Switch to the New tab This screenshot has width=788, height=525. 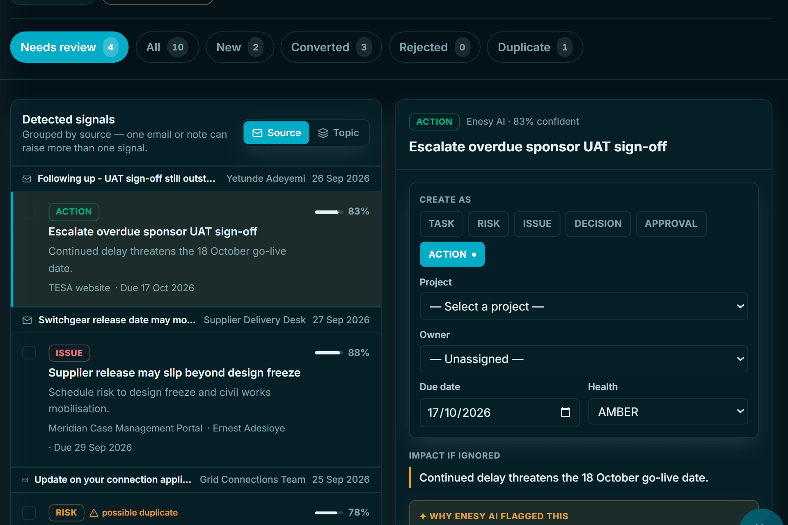[240, 47]
